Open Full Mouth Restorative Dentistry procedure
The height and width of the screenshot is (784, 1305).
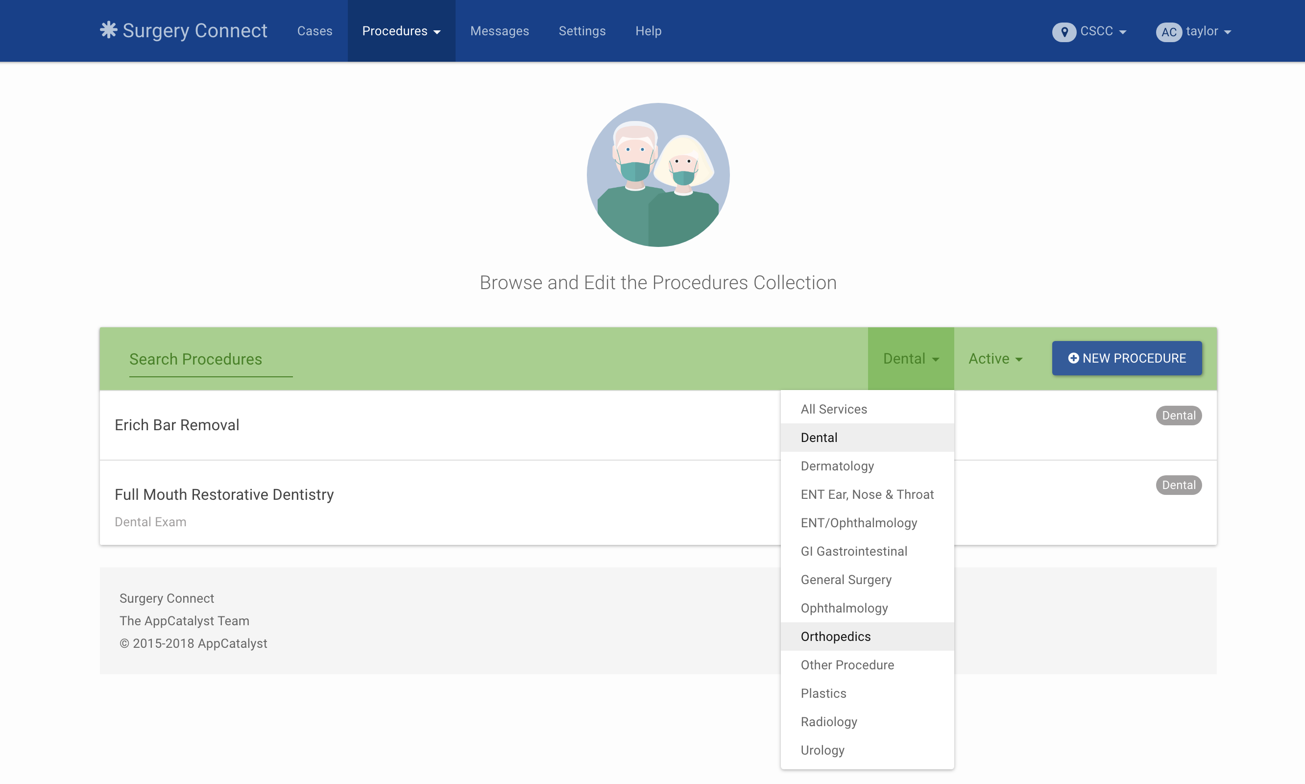pos(224,494)
